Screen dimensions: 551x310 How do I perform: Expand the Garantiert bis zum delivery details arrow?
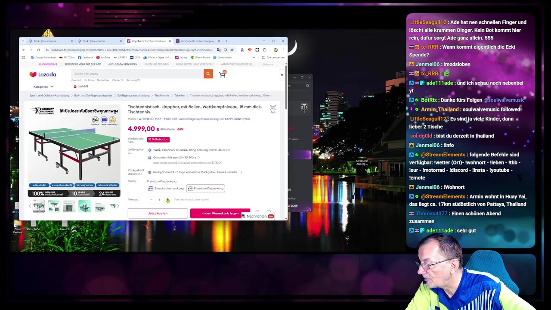198,158
